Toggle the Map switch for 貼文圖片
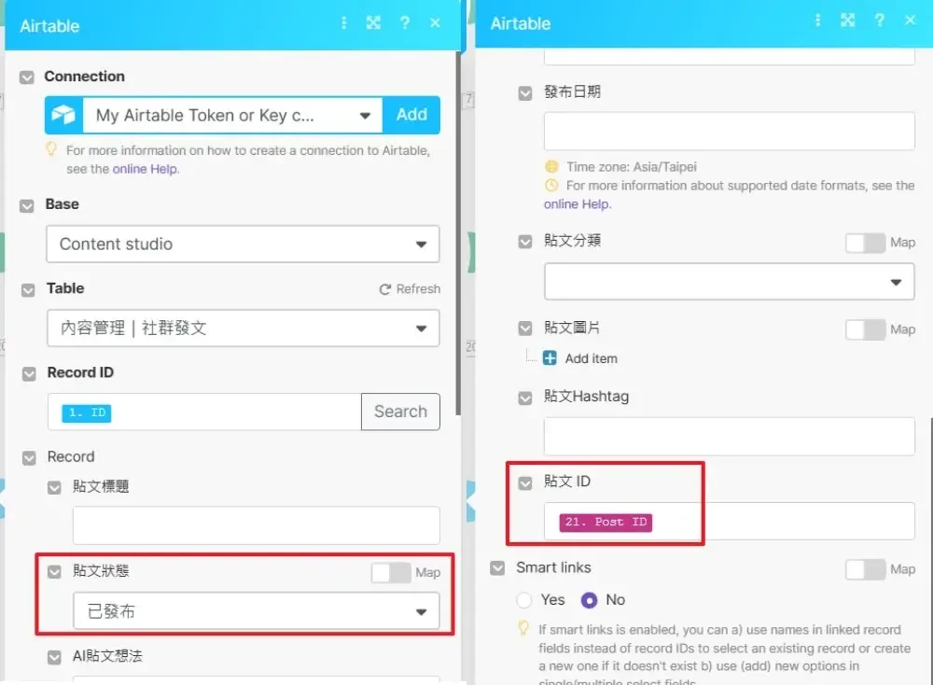The width and height of the screenshot is (933, 685). click(x=865, y=329)
